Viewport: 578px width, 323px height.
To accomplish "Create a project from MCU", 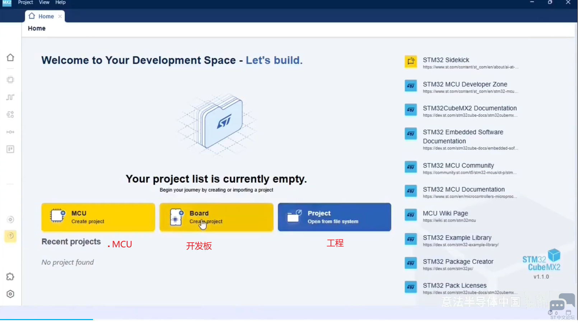I will point(98,217).
